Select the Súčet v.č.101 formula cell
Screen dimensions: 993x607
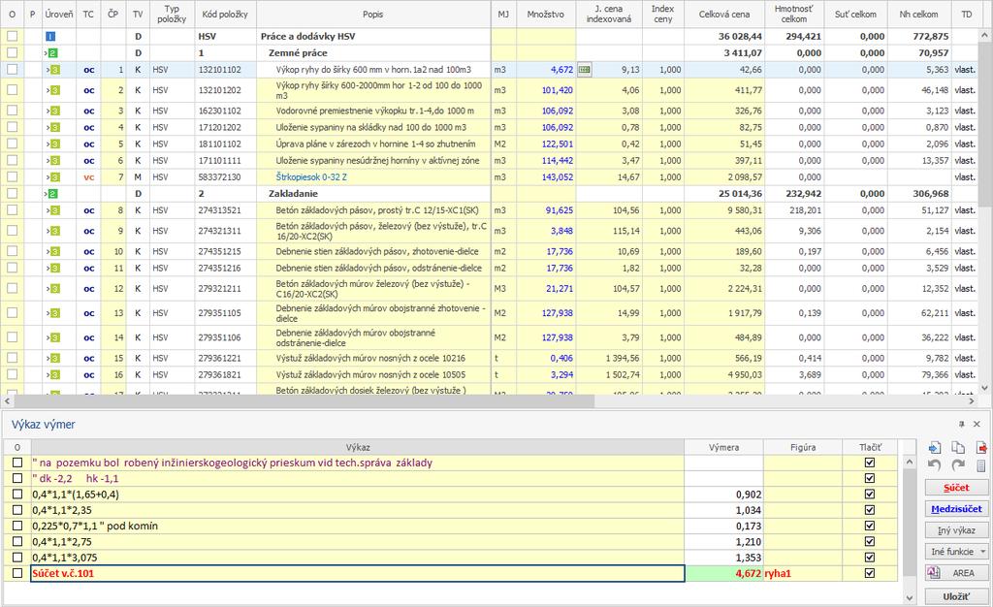[x=357, y=573]
